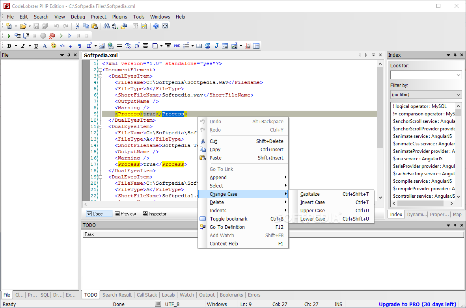466x308 pixels.
Task: Click the blue Help question mark icon
Action: [156, 26]
